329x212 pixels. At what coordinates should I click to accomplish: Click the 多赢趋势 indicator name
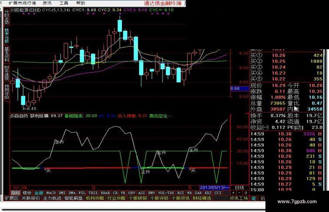[x=19, y=116]
